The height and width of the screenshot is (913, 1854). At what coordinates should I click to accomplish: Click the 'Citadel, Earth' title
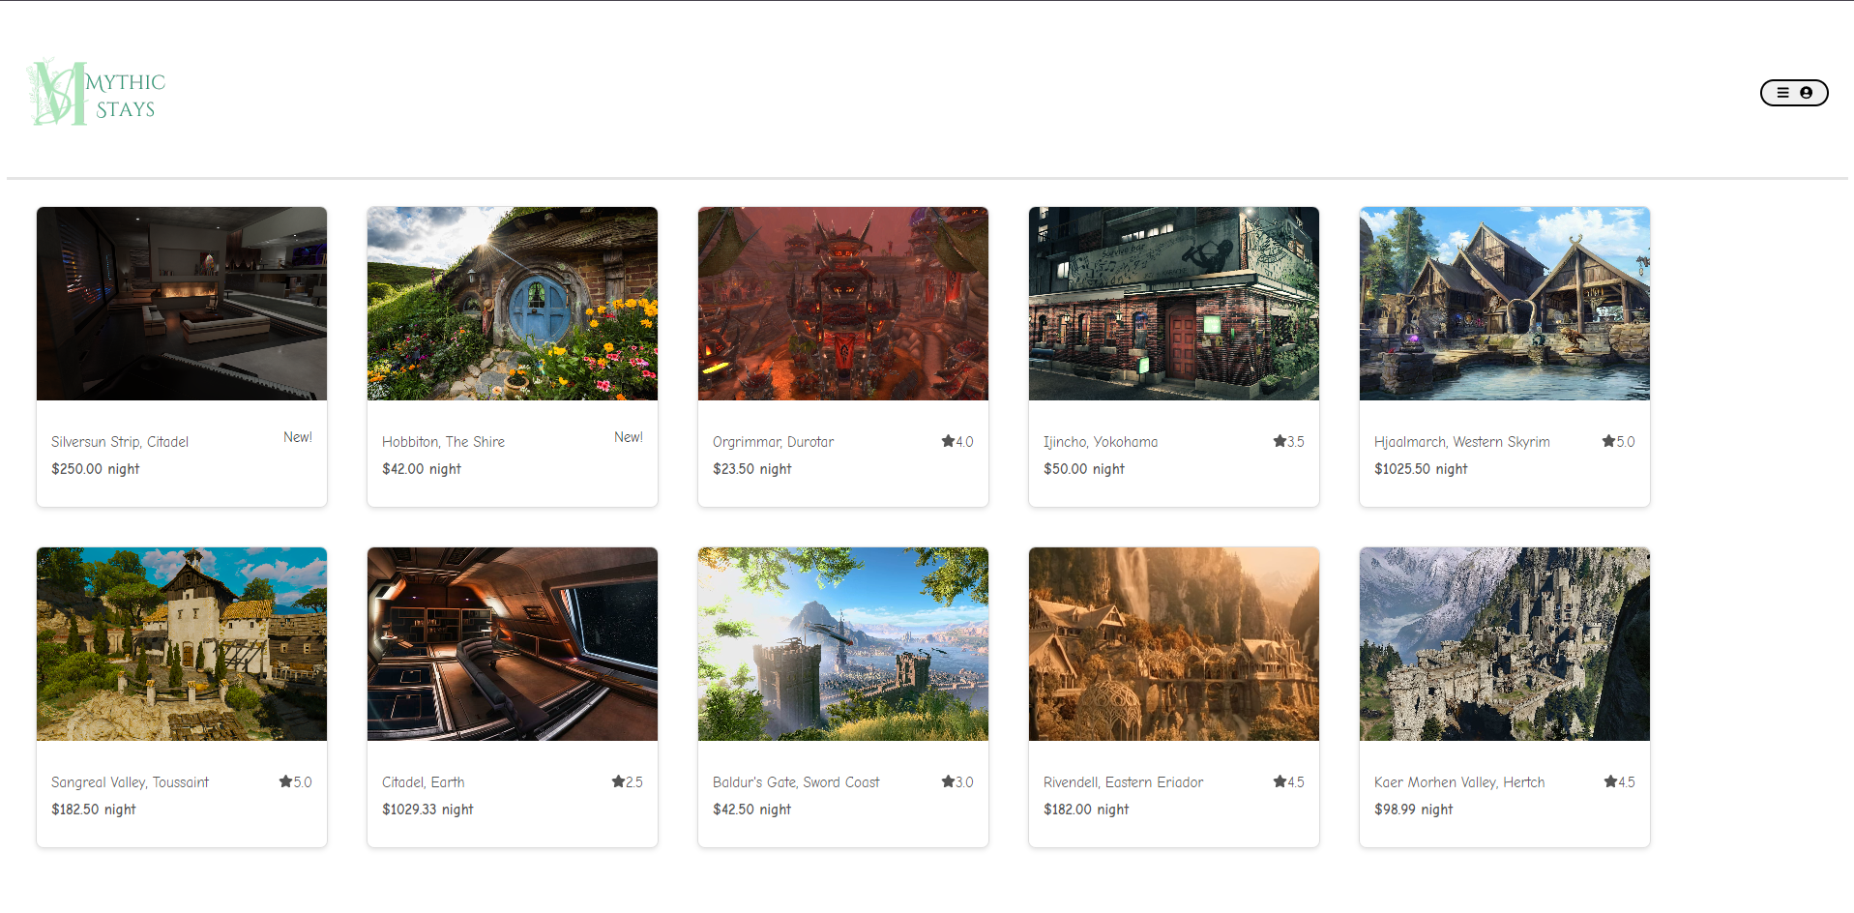tap(423, 782)
